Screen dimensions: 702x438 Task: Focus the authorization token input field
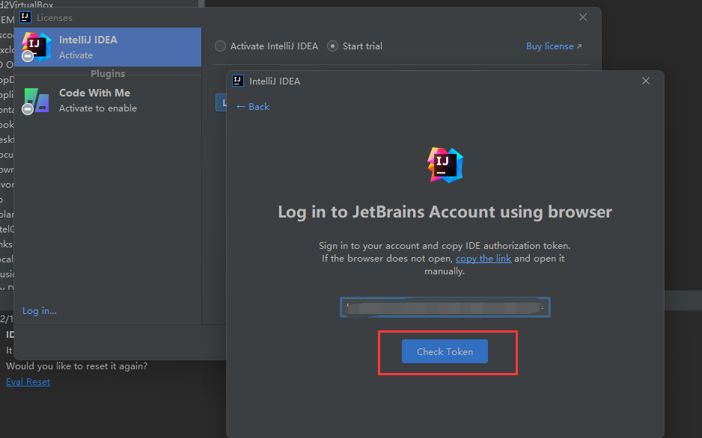click(445, 307)
